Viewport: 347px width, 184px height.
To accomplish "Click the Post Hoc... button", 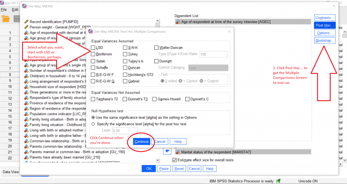I will (x=325, y=25).
